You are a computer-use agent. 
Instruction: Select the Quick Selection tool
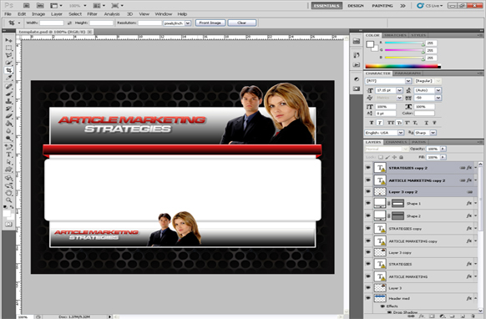(x=8, y=63)
